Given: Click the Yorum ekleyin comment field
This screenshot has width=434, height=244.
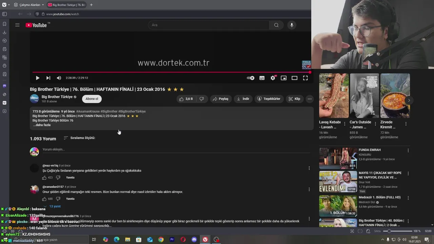Looking at the screenshot, I should pos(176,149).
